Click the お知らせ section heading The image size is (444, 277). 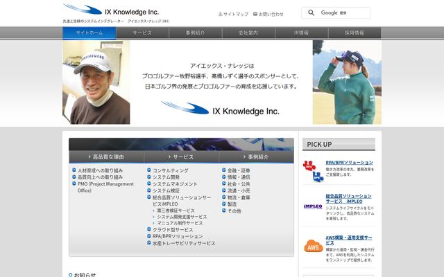coord(85,274)
